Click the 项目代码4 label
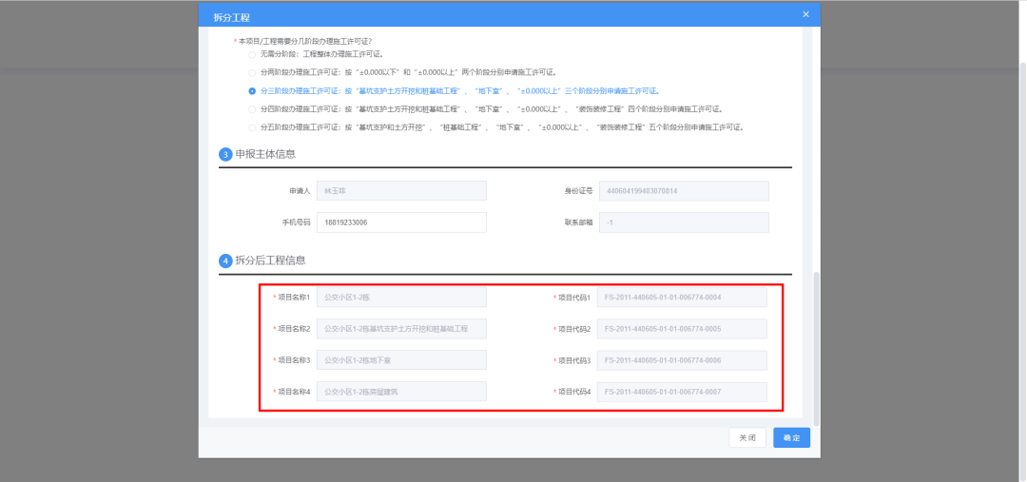The image size is (1027, 482). pos(574,393)
